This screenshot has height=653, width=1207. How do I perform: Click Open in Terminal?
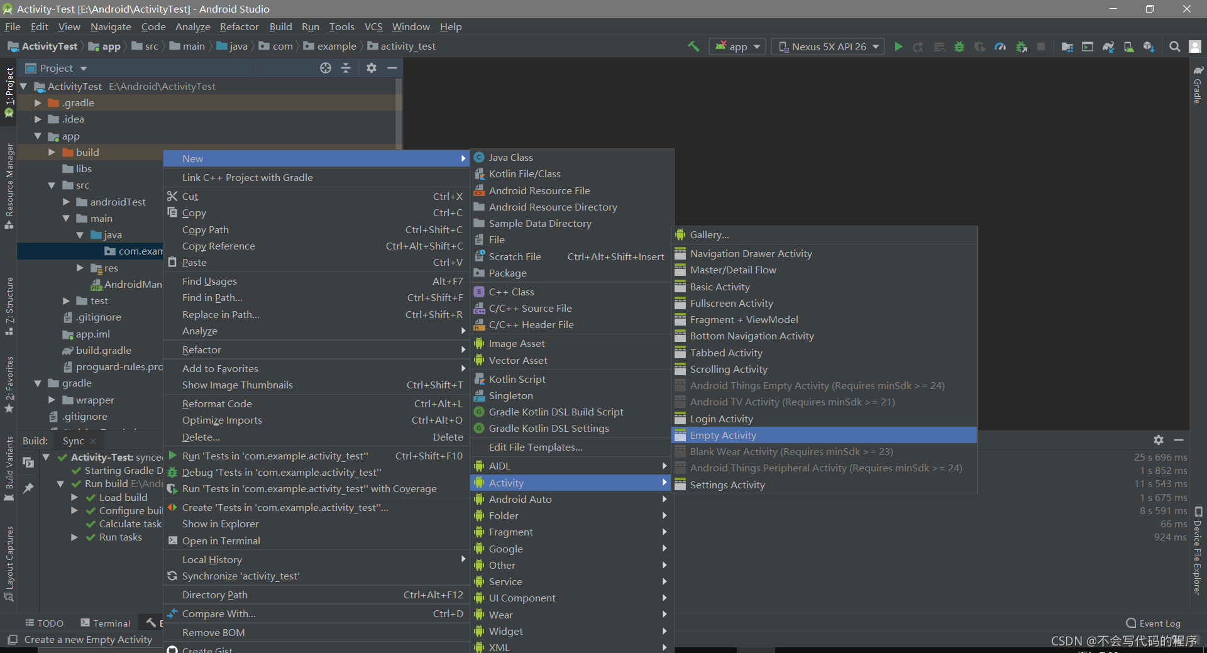(316, 541)
